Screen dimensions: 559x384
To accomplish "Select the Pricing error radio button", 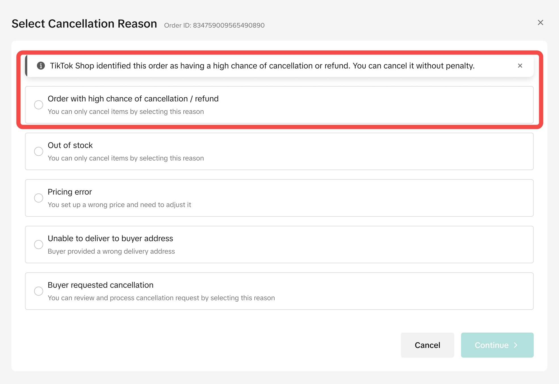I will [39, 198].
